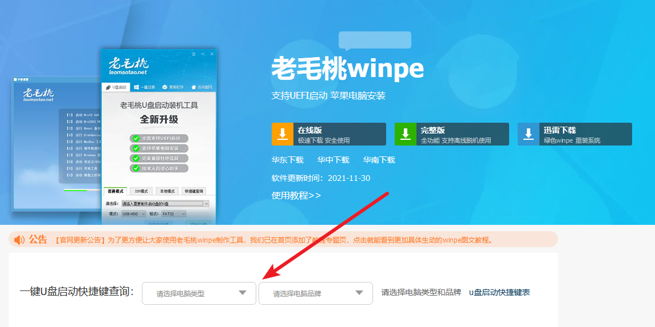The height and width of the screenshot is (327, 655).
Task: Click the 老毛桃winpe heading
Action: [348, 68]
